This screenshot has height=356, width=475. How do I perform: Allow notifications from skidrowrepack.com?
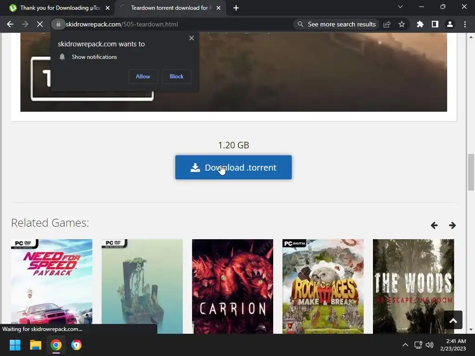143,76
